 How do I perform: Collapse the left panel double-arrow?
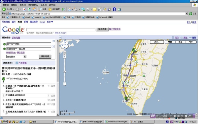60,37
